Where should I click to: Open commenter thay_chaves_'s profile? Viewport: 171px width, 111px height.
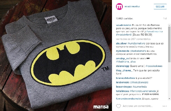pyautogui.click(x=124, y=71)
